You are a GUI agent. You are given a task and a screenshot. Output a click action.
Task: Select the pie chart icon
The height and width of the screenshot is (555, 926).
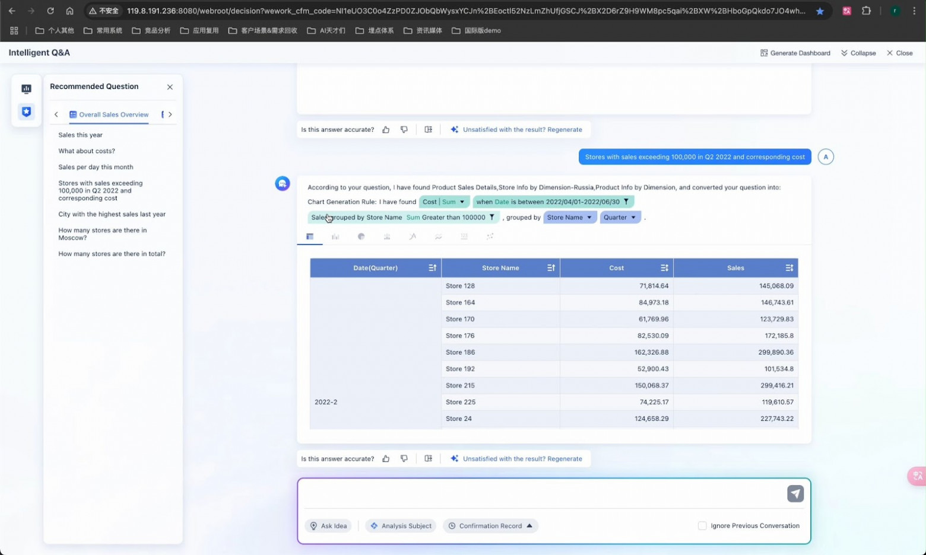(x=361, y=237)
